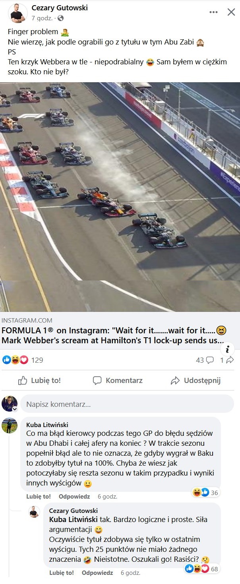Open Kuba Litwiński's profile picture
This screenshot has height=584, width=240.
click(x=10, y=425)
